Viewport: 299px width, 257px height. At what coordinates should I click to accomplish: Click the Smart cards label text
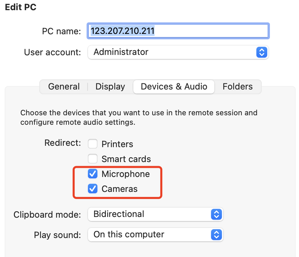tap(126, 159)
